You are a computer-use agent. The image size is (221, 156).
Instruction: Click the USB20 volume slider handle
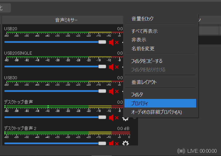coord(102,42)
